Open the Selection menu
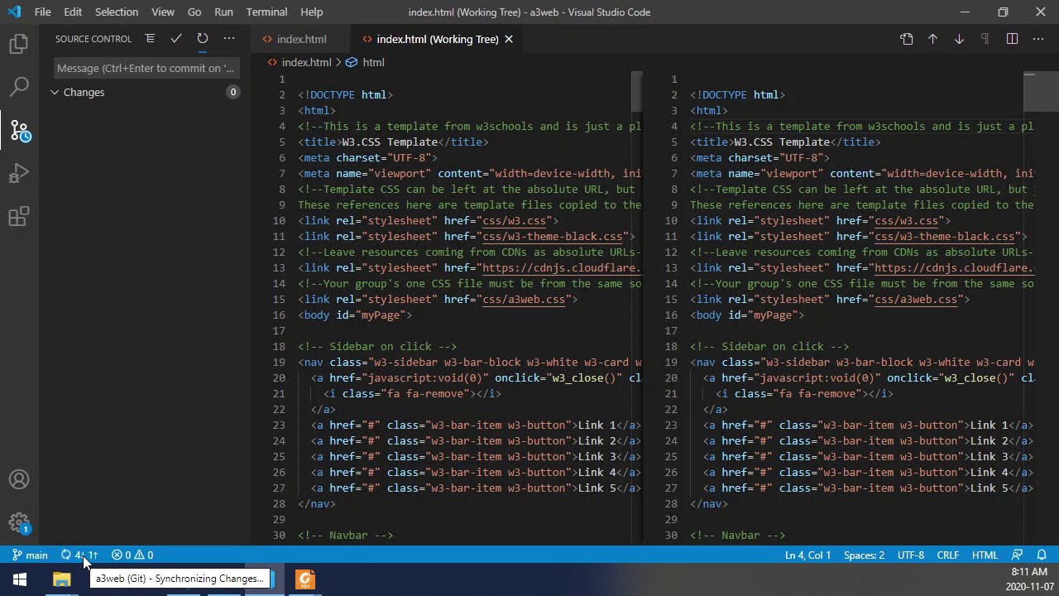This screenshot has width=1059, height=596. click(117, 12)
